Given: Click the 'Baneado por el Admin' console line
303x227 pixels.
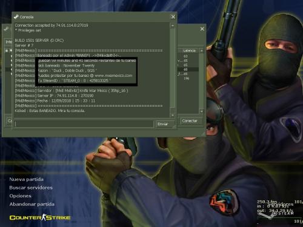Looking at the screenshot, I should coord(68,55).
